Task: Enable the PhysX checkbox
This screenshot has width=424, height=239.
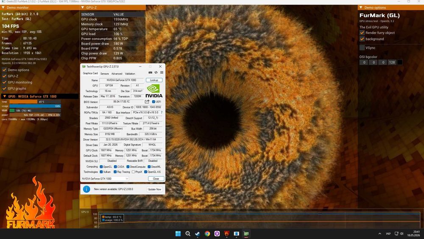Action: [133, 172]
